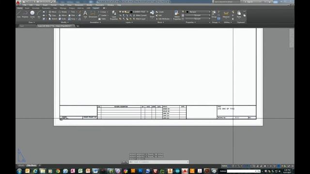The width and height of the screenshot is (310, 174).
Task: Switch to the Layout ribbon tab
Action: (96, 8)
